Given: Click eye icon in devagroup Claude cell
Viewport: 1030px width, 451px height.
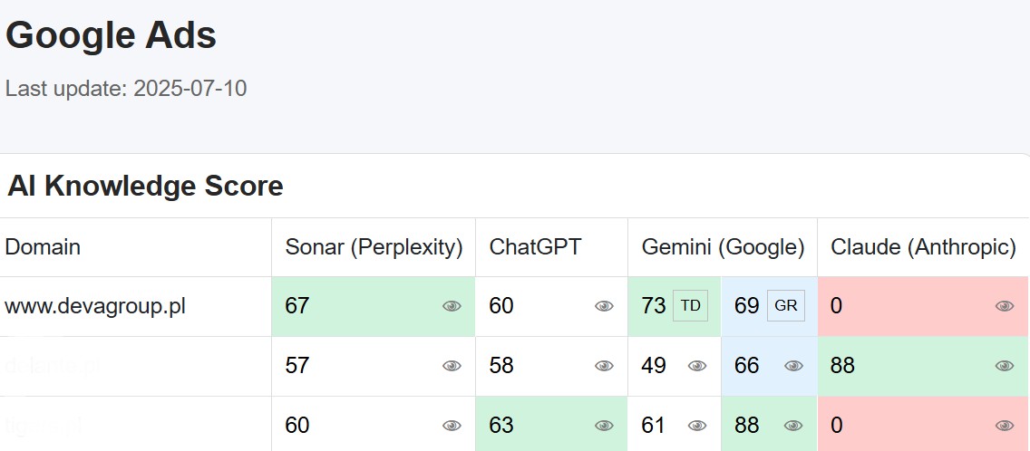Looking at the screenshot, I should (x=1005, y=306).
